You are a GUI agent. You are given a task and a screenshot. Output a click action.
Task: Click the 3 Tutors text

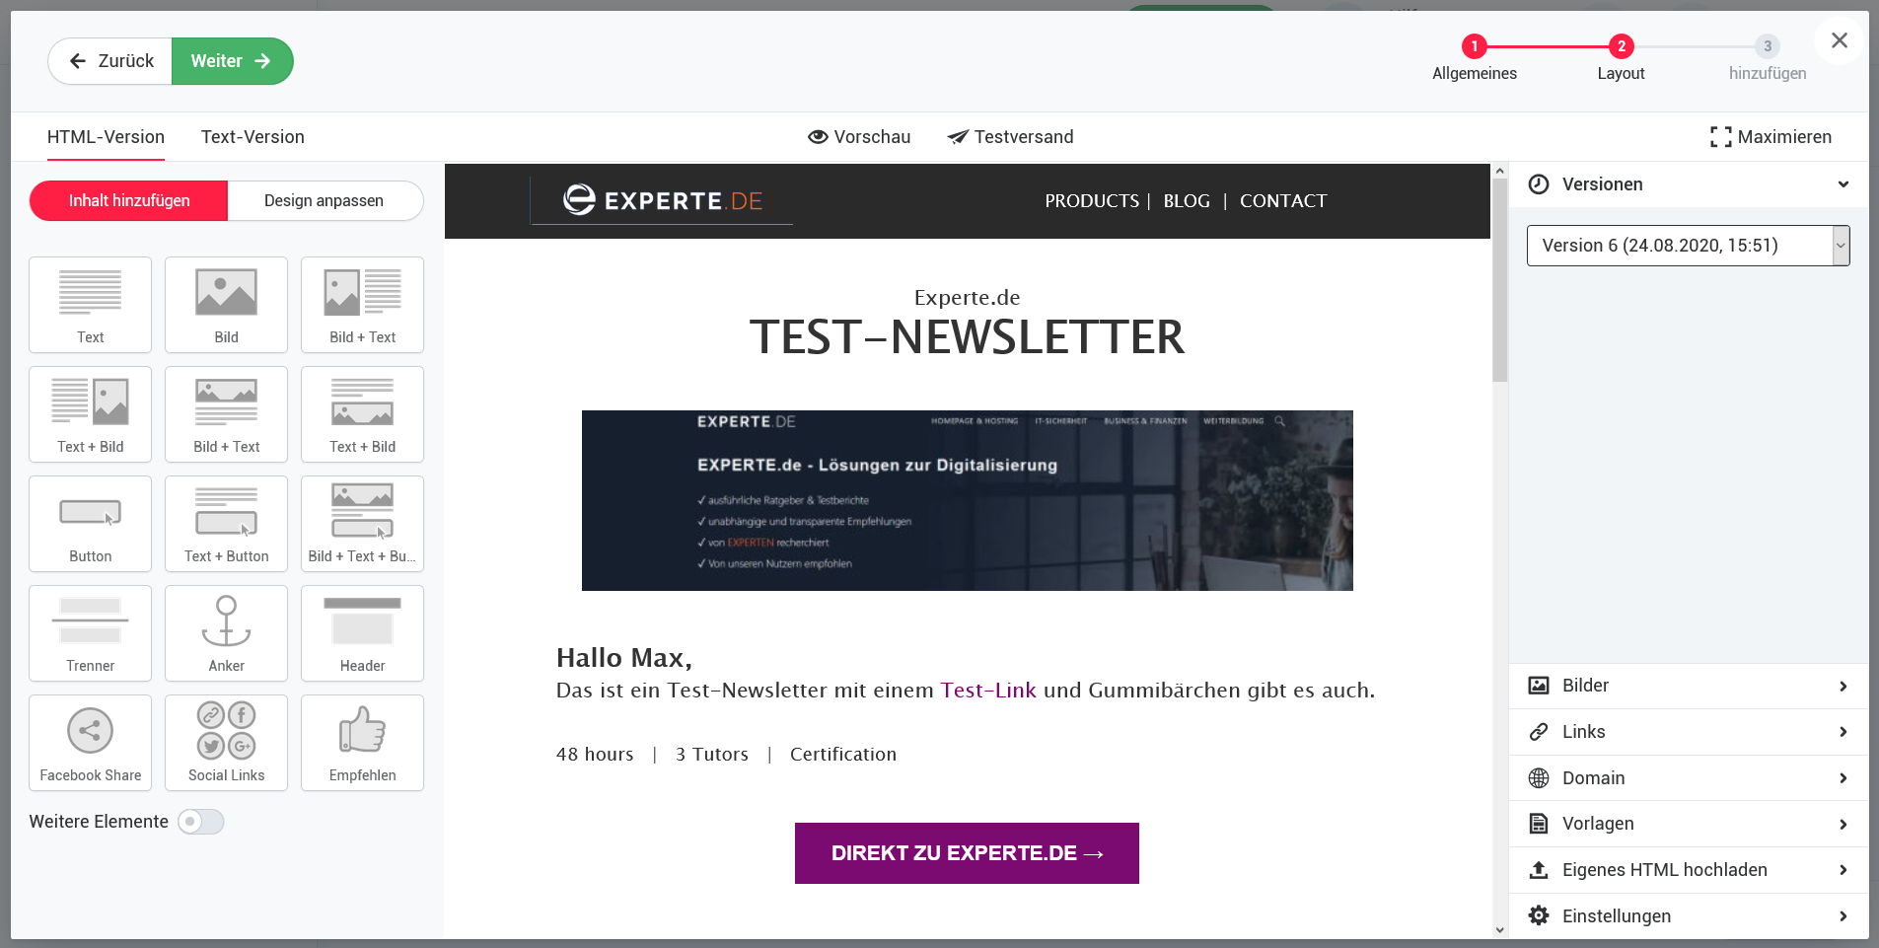[x=712, y=755]
